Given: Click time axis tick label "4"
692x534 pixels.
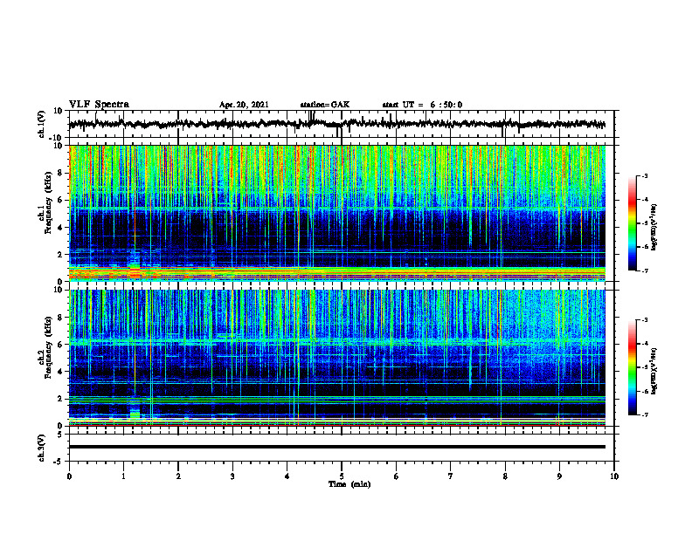Looking at the screenshot, I should pos(287,476).
